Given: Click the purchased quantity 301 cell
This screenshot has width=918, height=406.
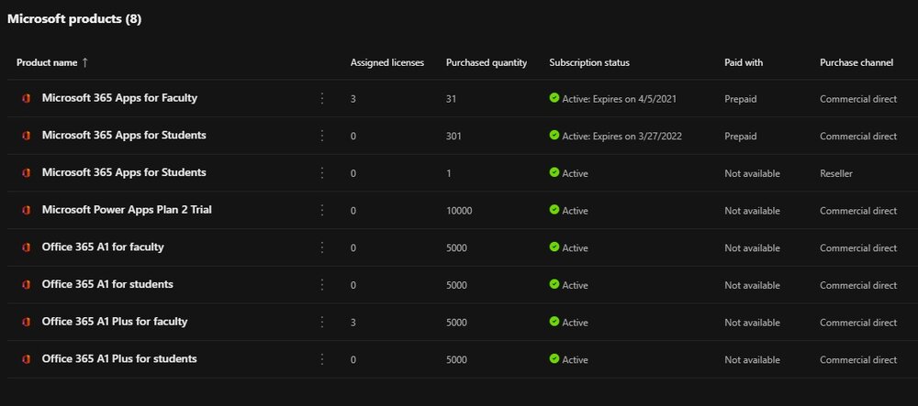Looking at the screenshot, I should click(x=453, y=137).
